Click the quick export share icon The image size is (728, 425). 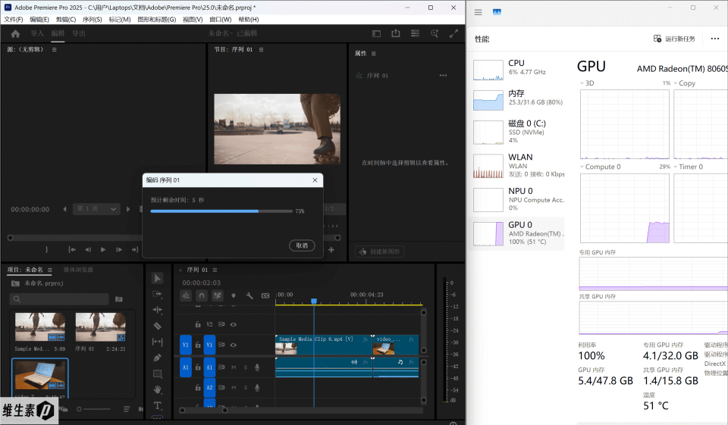[396, 34]
